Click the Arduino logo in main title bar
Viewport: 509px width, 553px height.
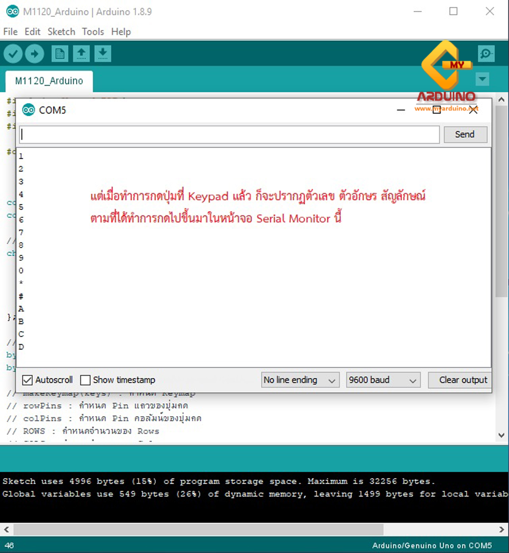[x=13, y=12]
